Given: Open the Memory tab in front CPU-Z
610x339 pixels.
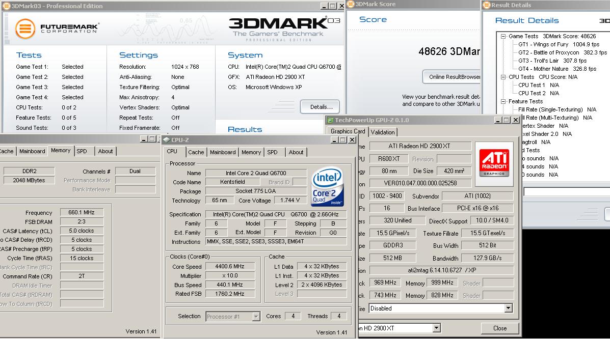Looking at the screenshot, I should (x=251, y=152).
